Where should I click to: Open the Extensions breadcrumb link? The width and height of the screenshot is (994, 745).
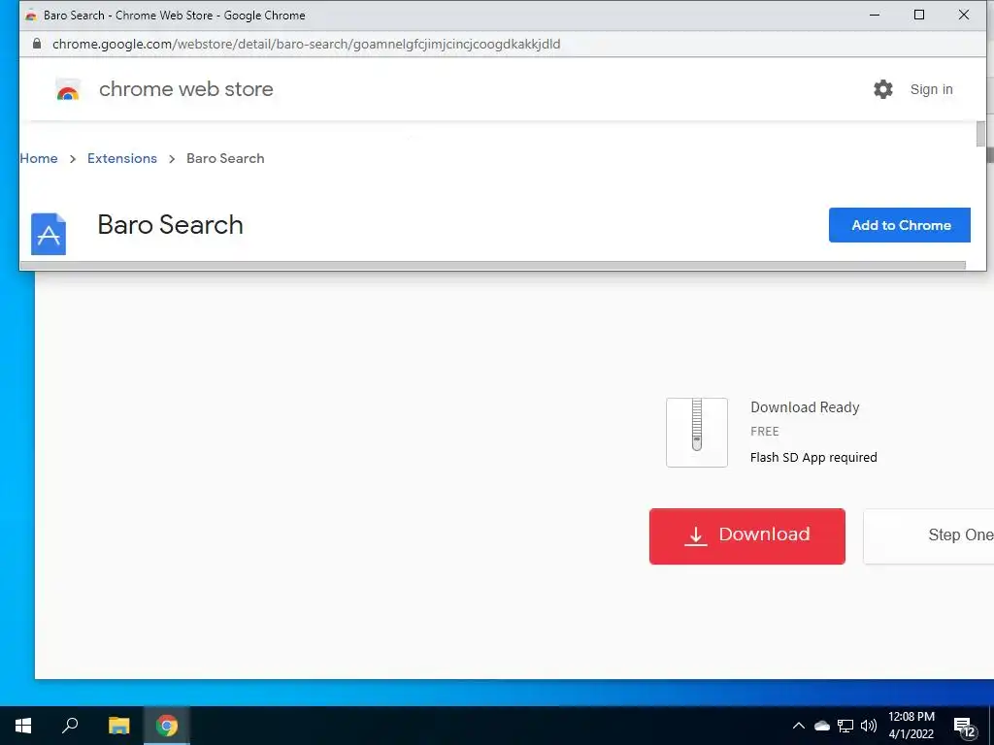(x=121, y=158)
